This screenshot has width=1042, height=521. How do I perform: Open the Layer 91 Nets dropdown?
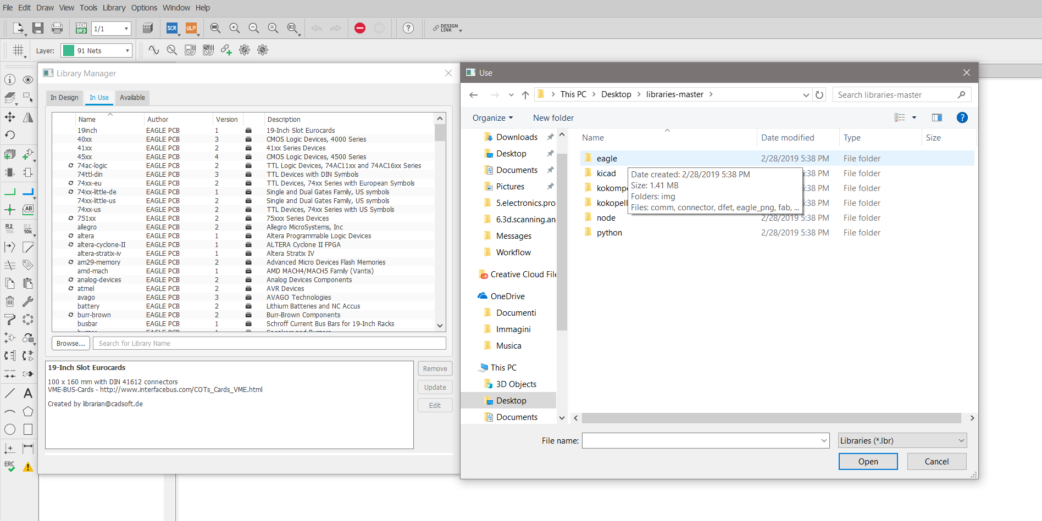tap(97, 51)
